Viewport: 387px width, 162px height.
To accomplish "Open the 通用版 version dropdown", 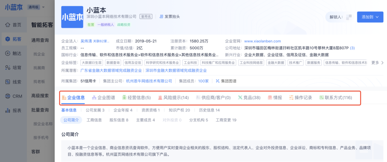I will tap(36, 8).
